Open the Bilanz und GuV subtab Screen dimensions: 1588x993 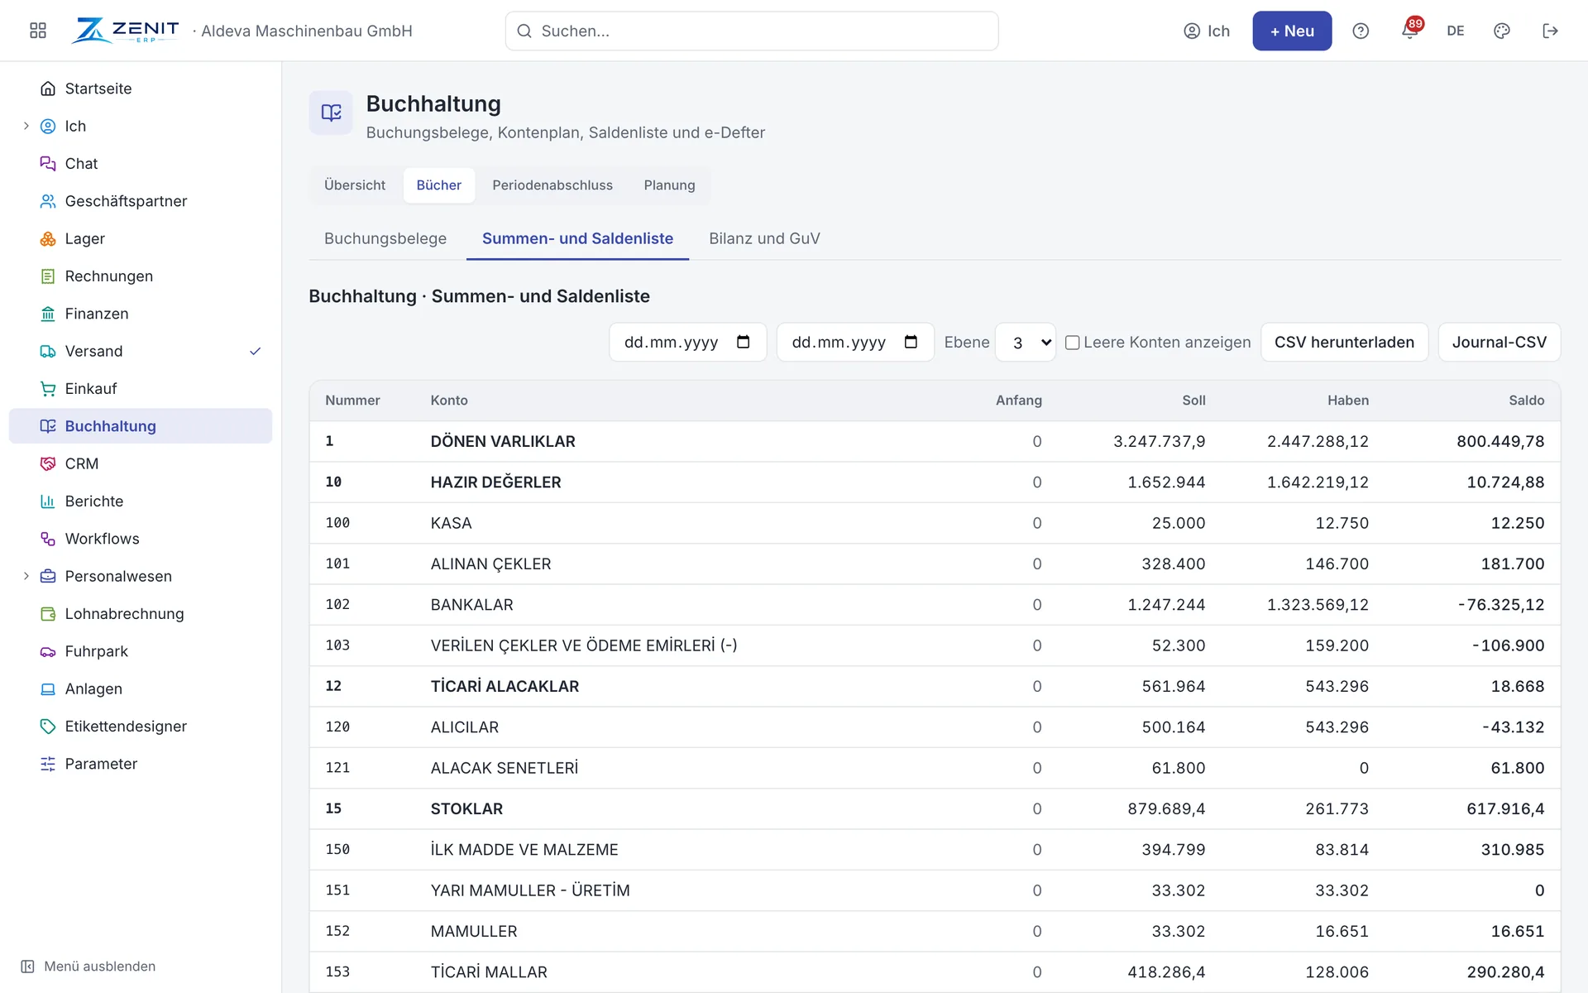coord(764,238)
